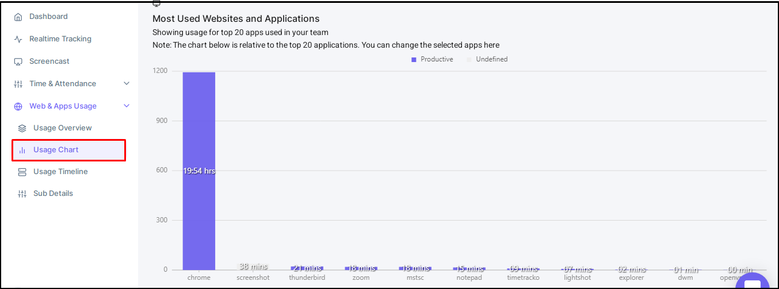Open Usage Overview submenu item
Image resolution: width=779 pixels, height=289 pixels.
coord(63,128)
